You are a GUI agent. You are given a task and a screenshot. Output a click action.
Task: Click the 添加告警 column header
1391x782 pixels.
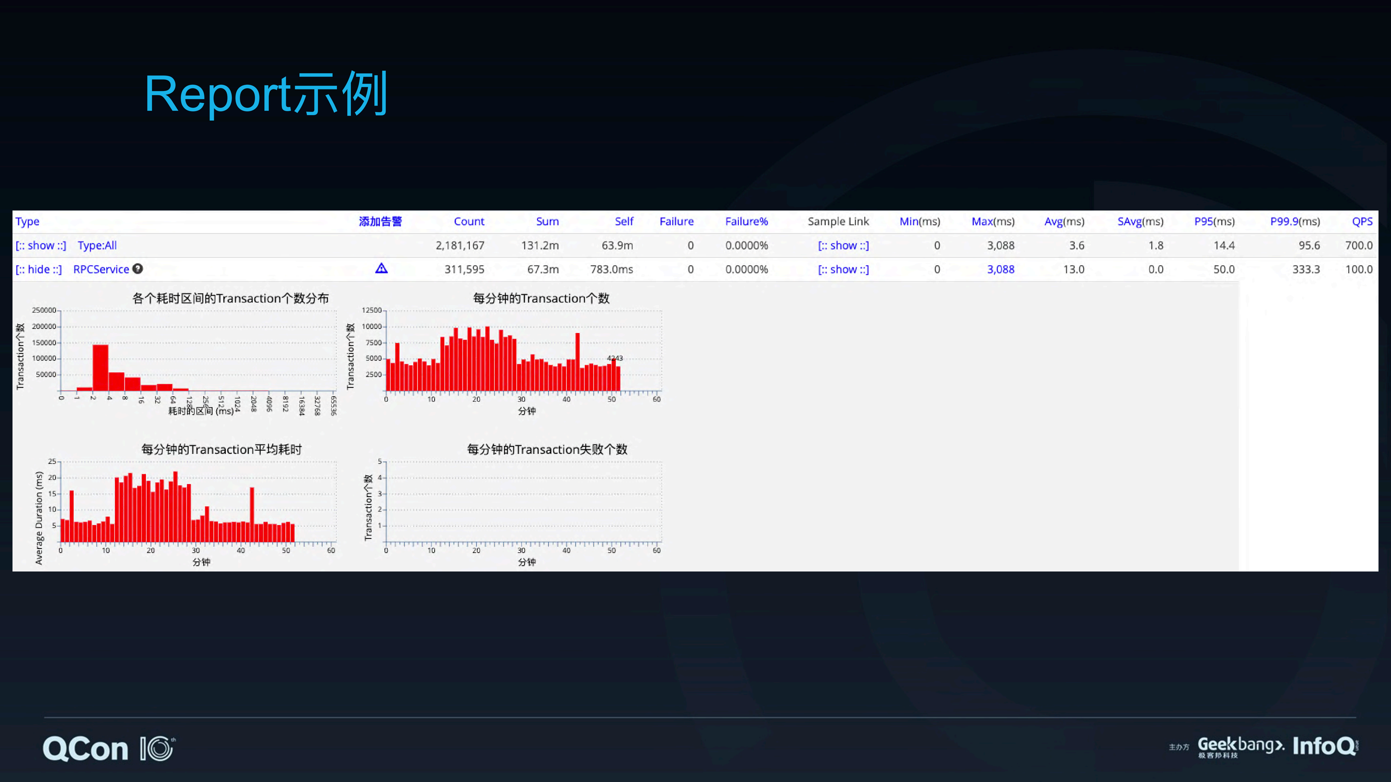point(380,221)
